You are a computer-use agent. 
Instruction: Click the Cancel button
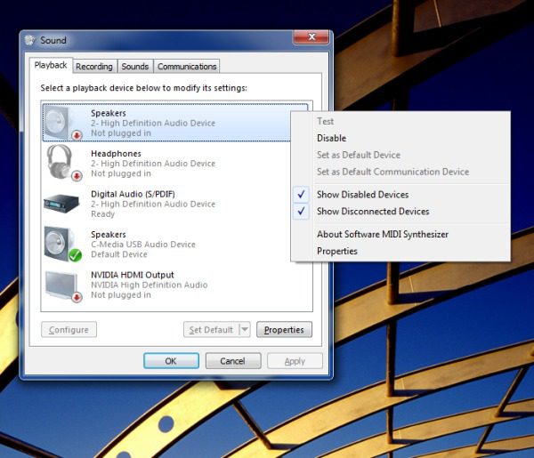click(232, 361)
